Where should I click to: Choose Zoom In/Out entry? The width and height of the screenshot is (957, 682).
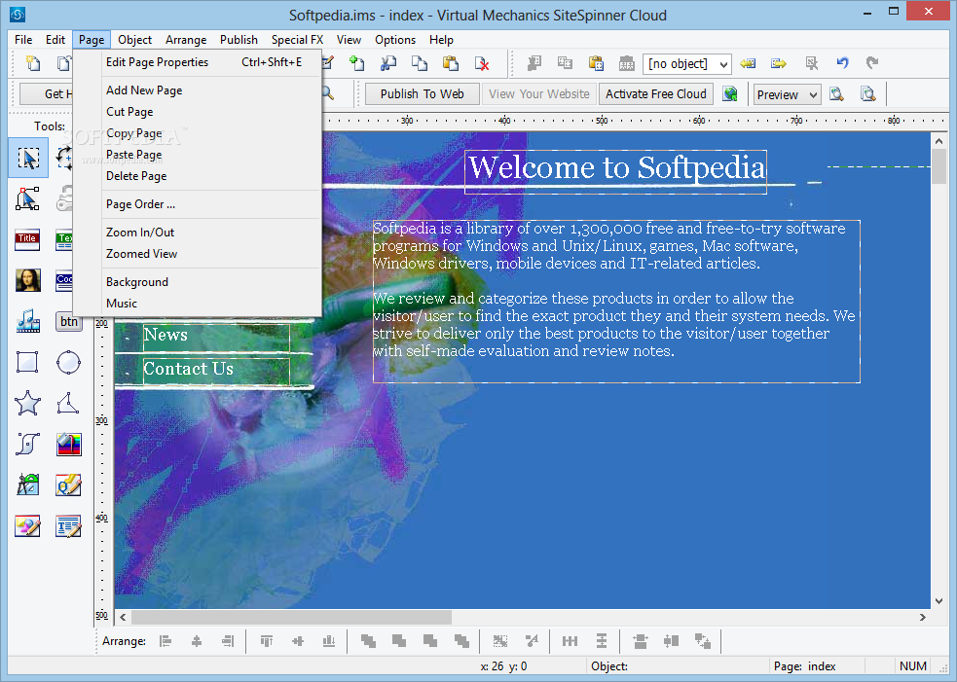click(210, 233)
